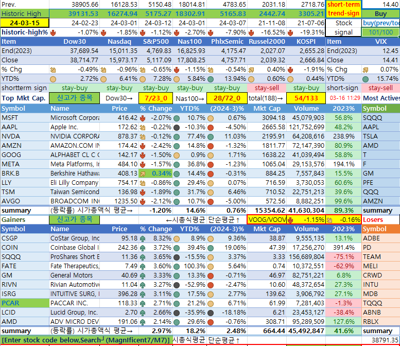
Task: Click the arrow icon beside VIX % Chg 0.07%
Action: click(x=366, y=70)
